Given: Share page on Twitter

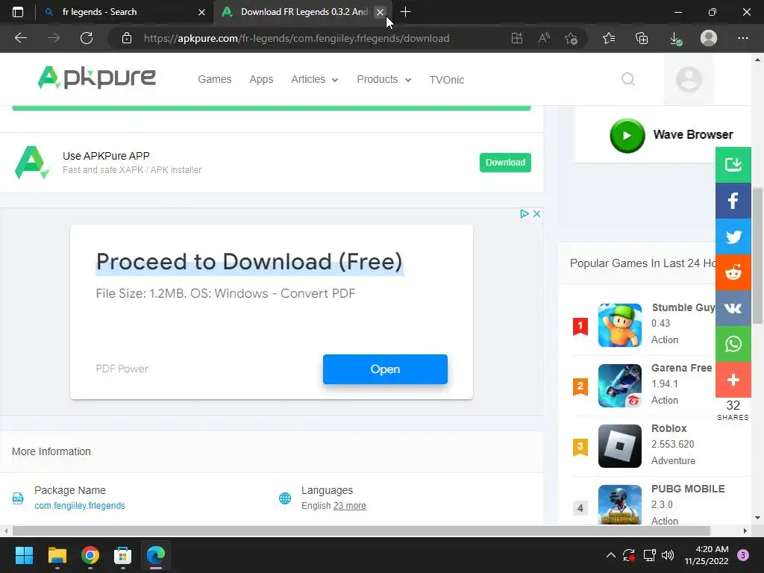Looking at the screenshot, I should pos(733,237).
